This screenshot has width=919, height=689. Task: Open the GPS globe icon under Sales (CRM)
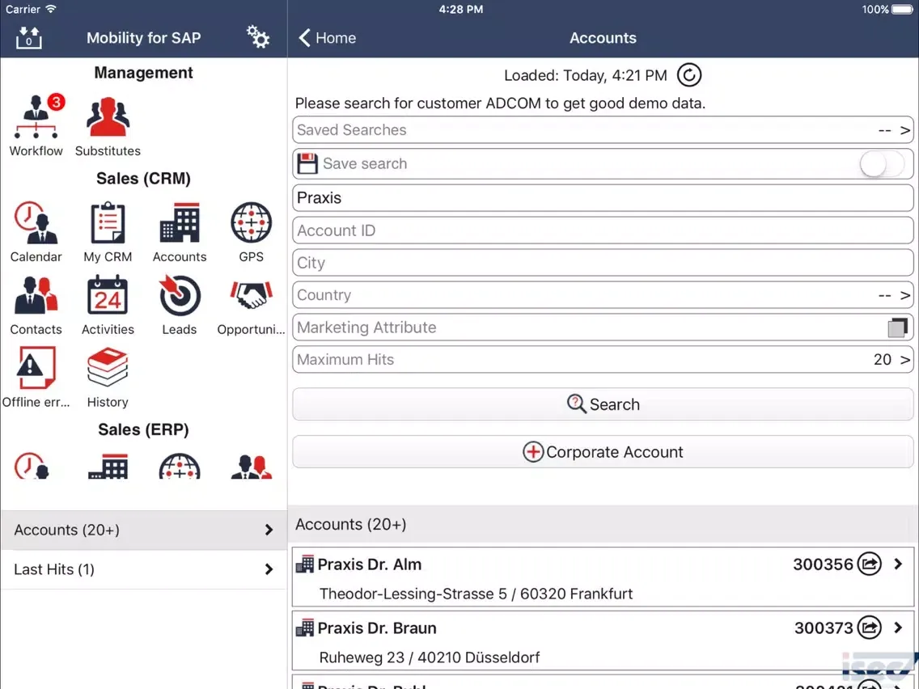[x=251, y=222]
